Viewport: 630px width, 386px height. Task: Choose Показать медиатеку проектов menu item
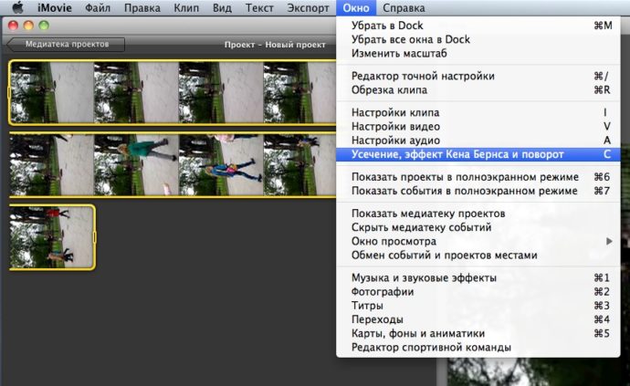[x=478, y=214]
